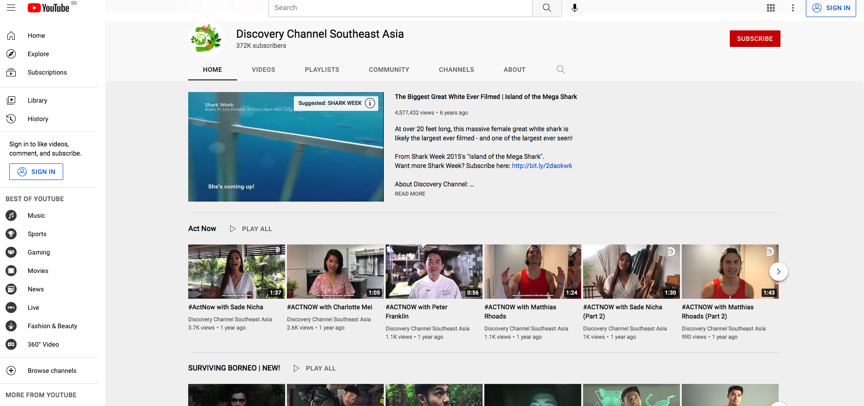The width and height of the screenshot is (864, 406).
Task: Open 360° Video category
Action: click(x=49, y=344)
